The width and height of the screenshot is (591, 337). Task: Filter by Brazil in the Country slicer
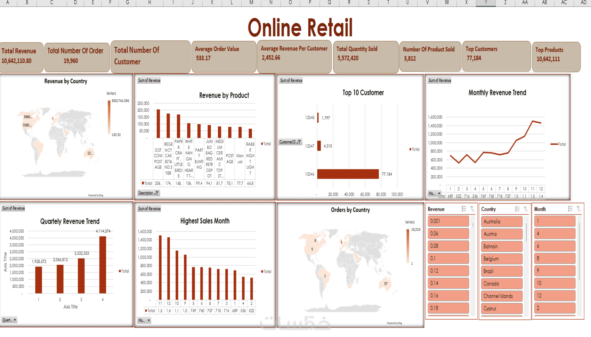coord(502,271)
